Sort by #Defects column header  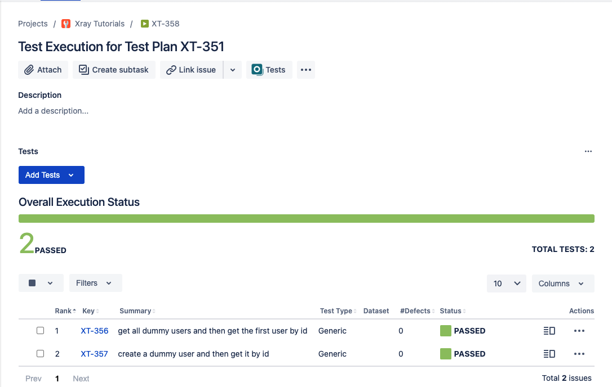point(417,311)
